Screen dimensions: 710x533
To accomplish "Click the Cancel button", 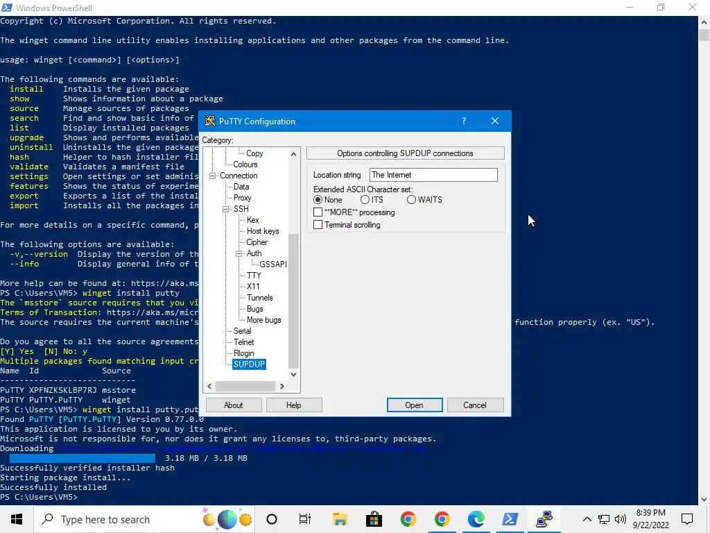I will click(475, 405).
